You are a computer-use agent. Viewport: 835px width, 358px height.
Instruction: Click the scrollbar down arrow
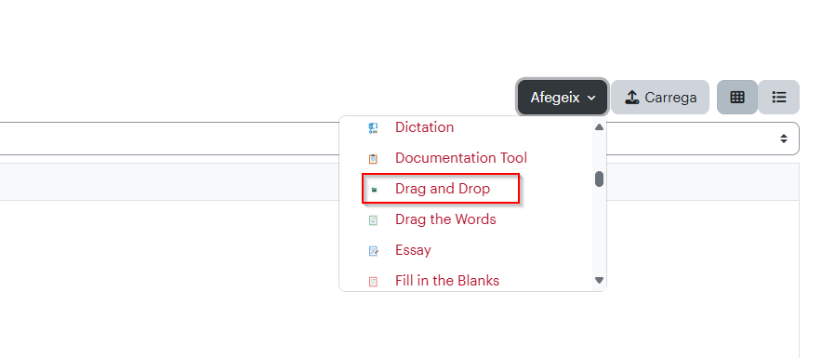[x=599, y=280]
